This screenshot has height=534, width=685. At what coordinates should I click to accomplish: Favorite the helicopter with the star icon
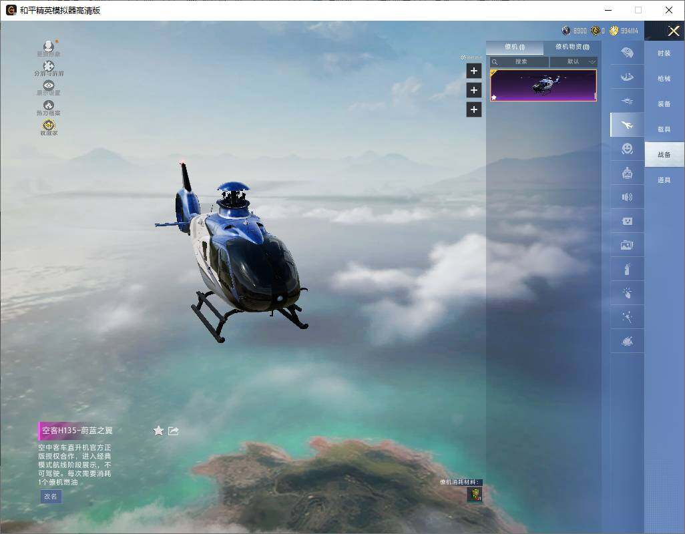click(158, 431)
